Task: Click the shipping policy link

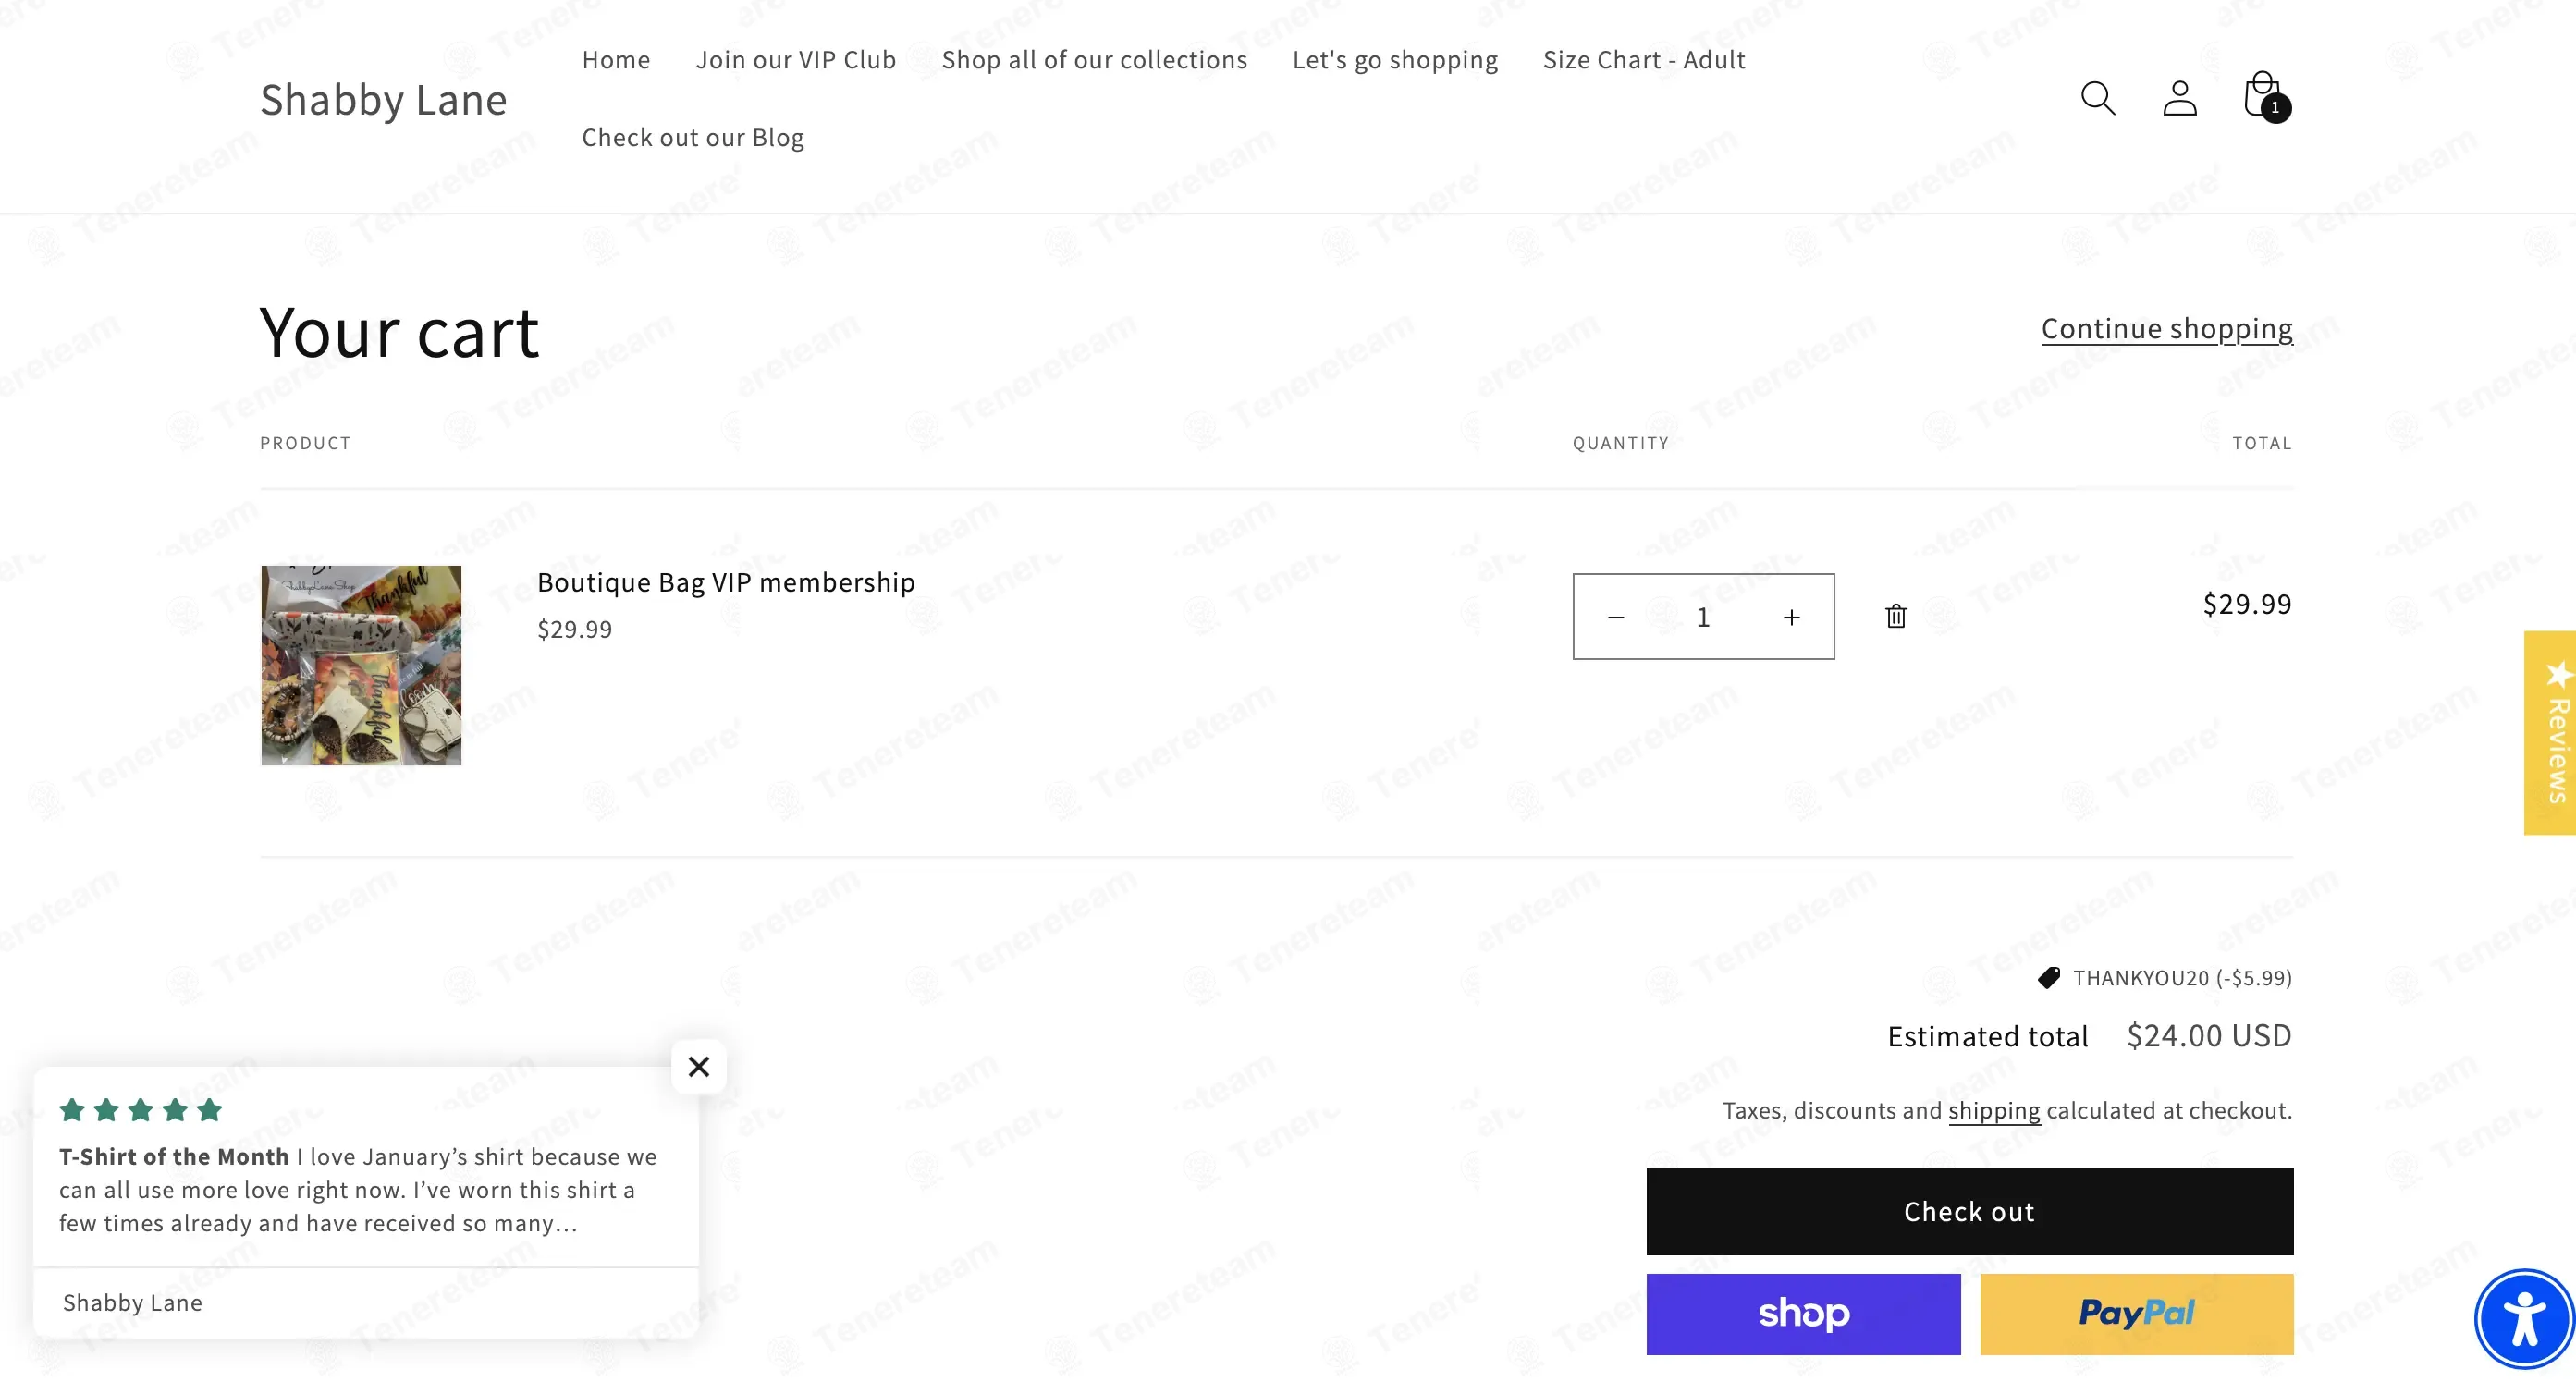Action: [1993, 1110]
